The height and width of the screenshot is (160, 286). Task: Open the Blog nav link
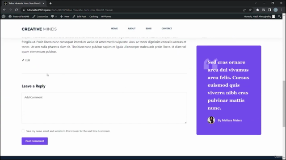[148, 28]
